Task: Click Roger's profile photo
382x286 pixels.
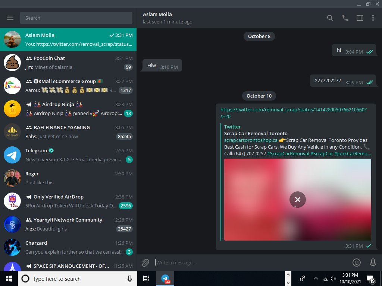Action: click(12, 178)
